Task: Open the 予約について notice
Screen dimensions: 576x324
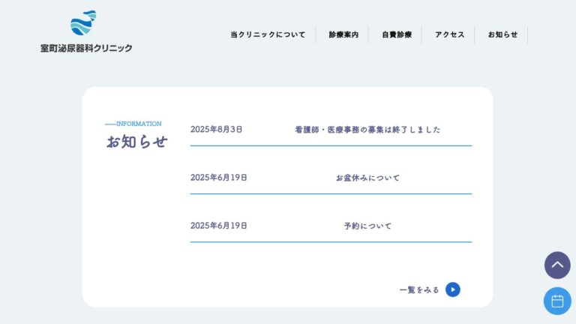Action: (x=367, y=226)
